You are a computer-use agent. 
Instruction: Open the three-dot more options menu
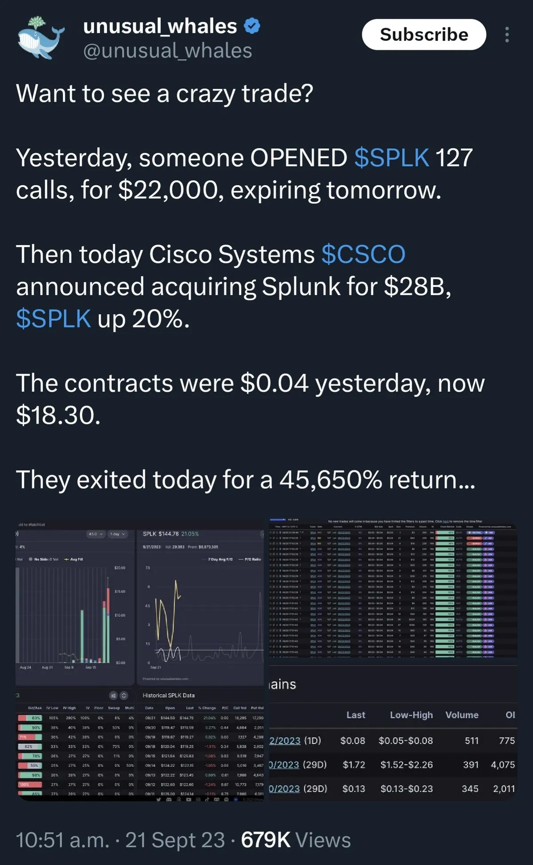tap(507, 35)
